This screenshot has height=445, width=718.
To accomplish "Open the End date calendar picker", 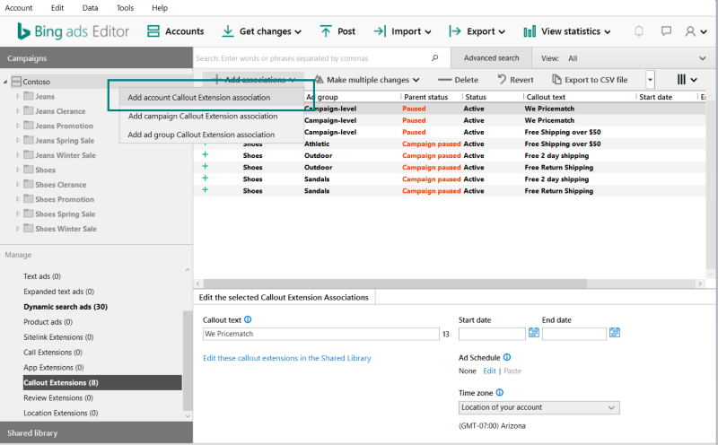I will [x=615, y=333].
